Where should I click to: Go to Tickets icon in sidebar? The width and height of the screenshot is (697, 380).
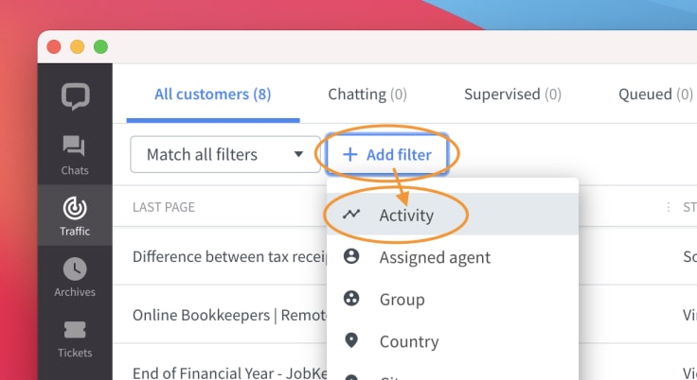coord(75,330)
